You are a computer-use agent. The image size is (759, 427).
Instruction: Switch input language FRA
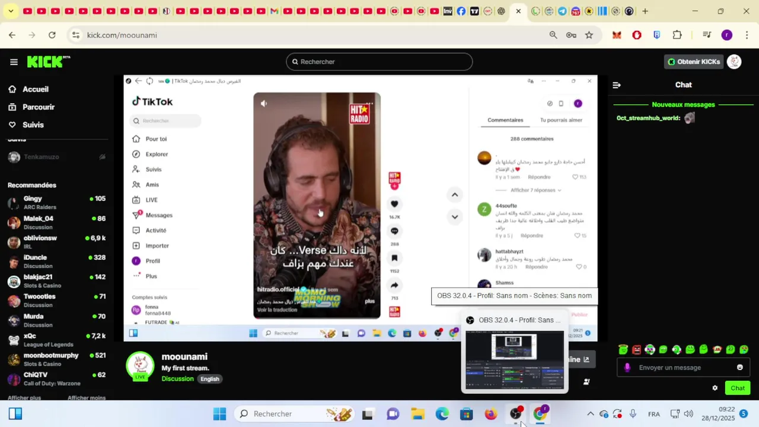point(654,414)
